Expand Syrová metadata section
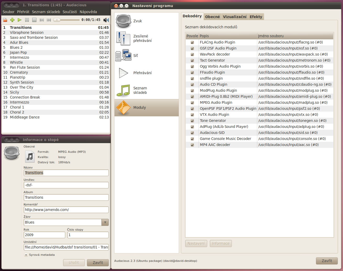This screenshot has height=271, width=343. 26,255
